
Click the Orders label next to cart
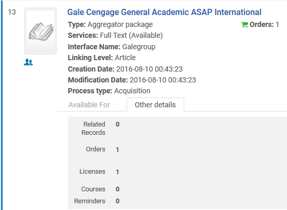[x=262, y=24]
